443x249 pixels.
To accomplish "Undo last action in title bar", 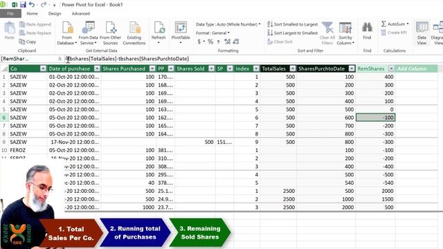I will coord(31,5).
